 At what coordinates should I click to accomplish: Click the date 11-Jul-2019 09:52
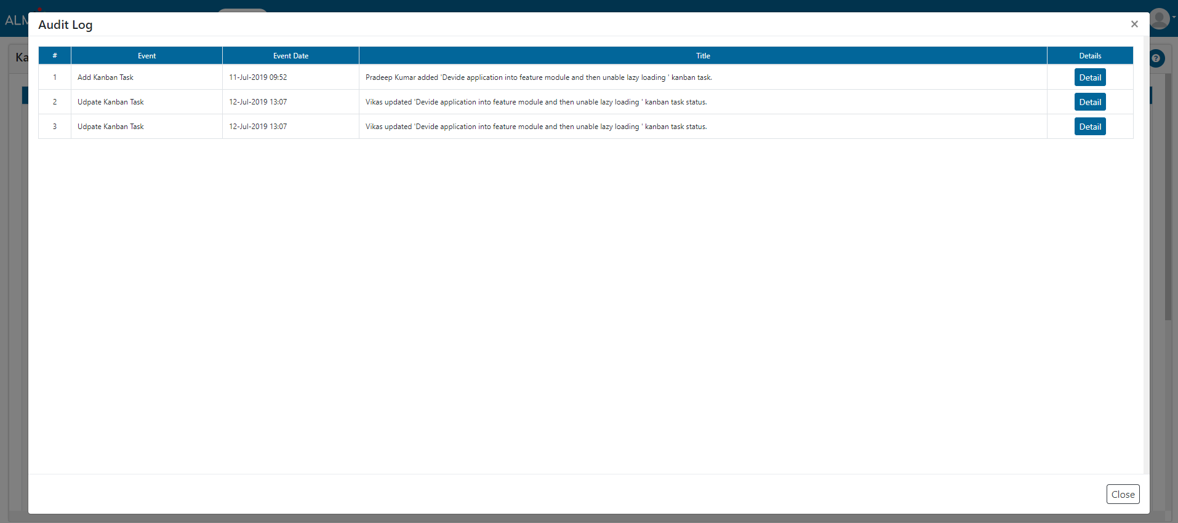(x=258, y=77)
